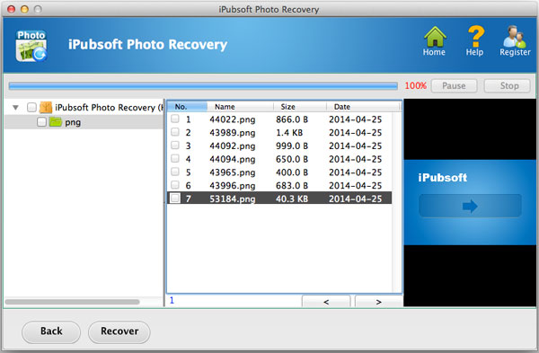The image size is (539, 353).
Task: Tick the checkbox for 53184.png
Action: point(175,198)
